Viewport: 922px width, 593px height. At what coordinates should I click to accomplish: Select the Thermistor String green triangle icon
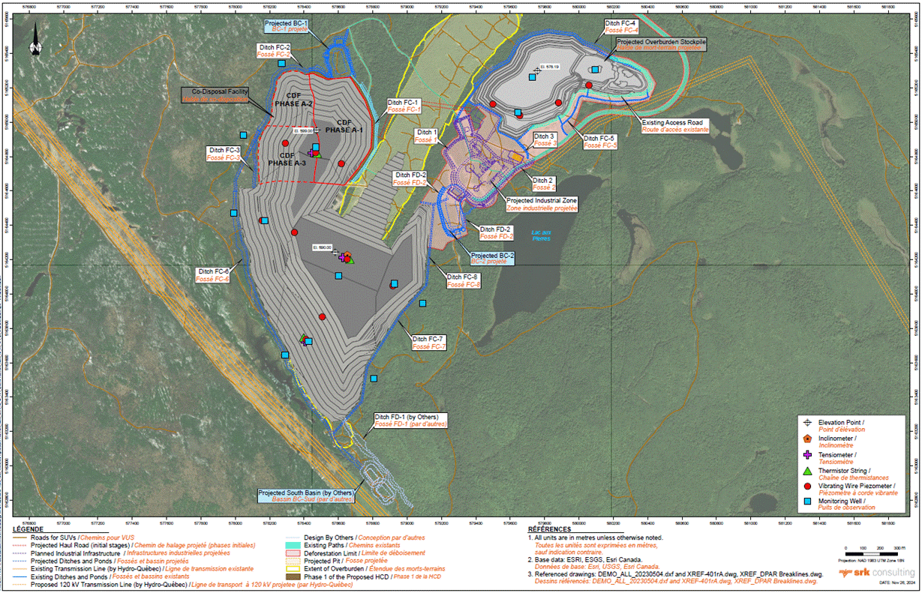tap(806, 472)
